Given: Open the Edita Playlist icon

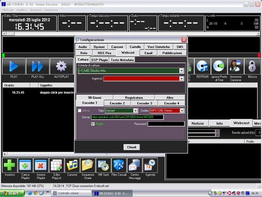Looking at the screenshot, I should point(57,165).
